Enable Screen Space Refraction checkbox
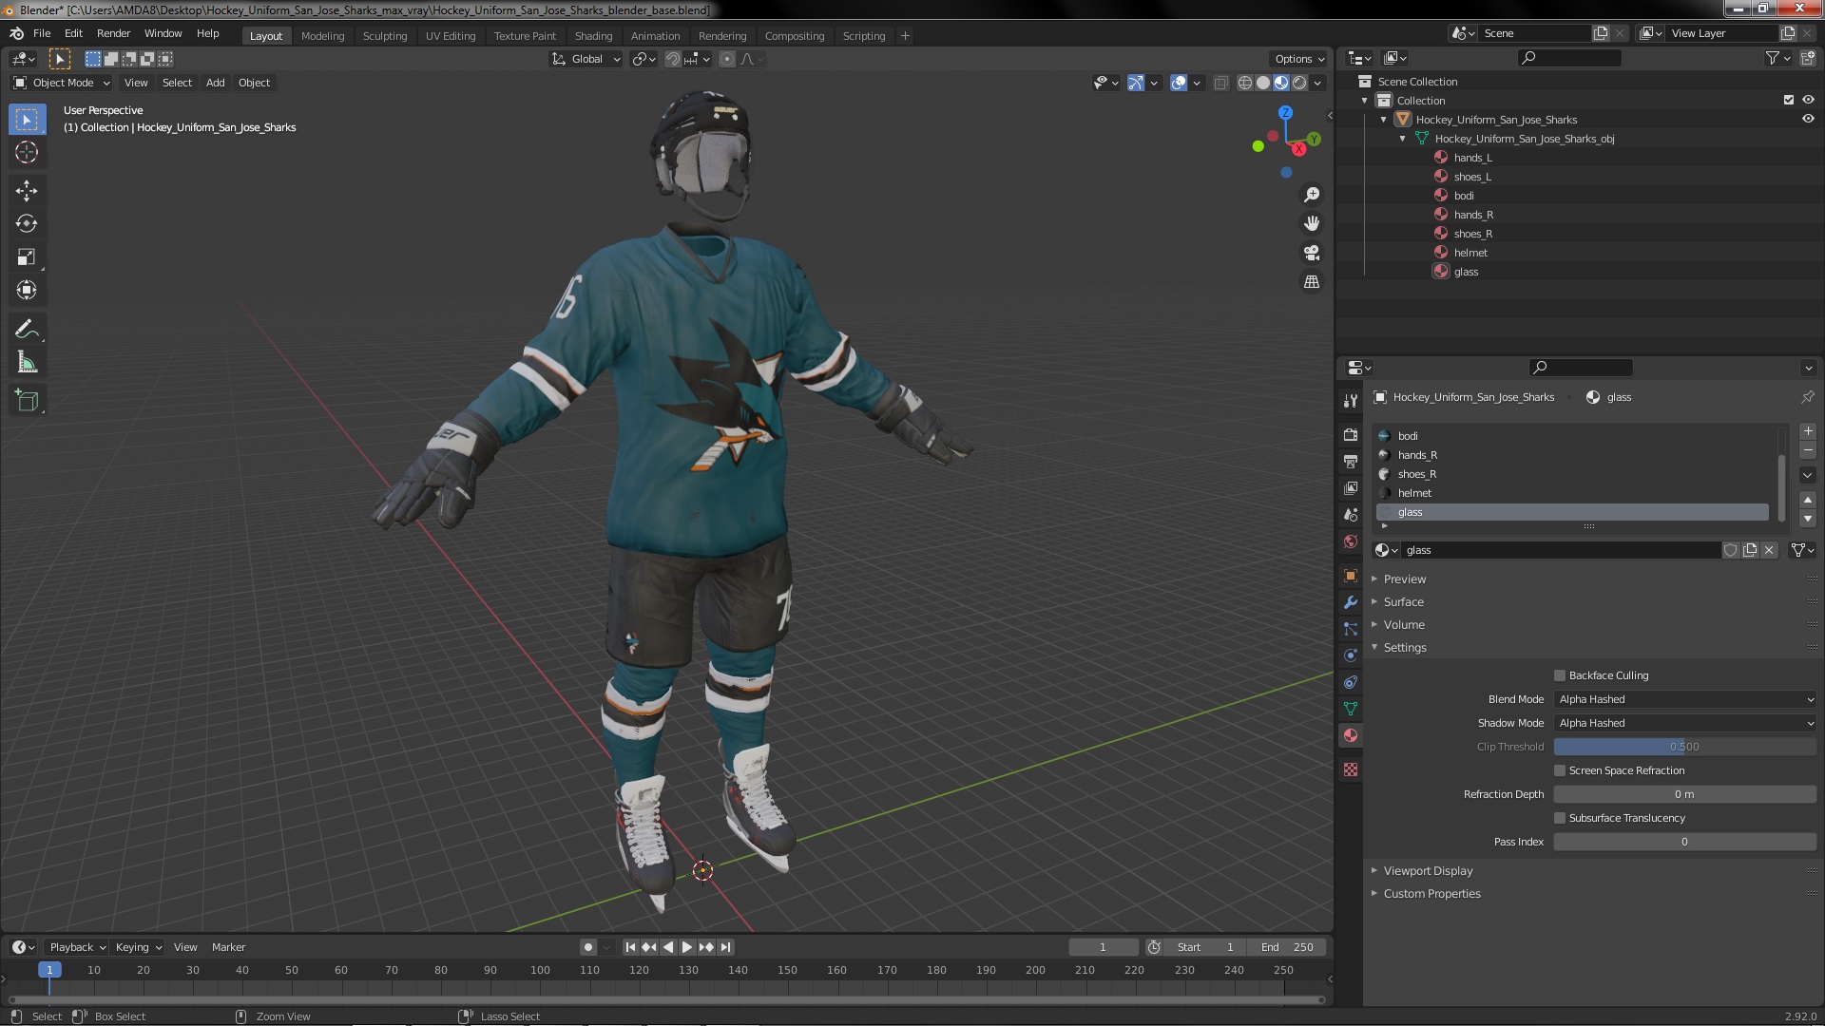The image size is (1825, 1026). [1560, 770]
